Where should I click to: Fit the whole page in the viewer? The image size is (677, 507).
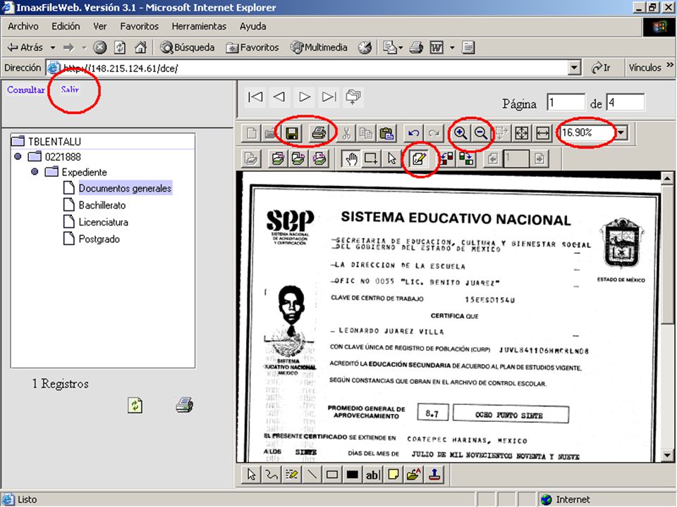click(522, 133)
